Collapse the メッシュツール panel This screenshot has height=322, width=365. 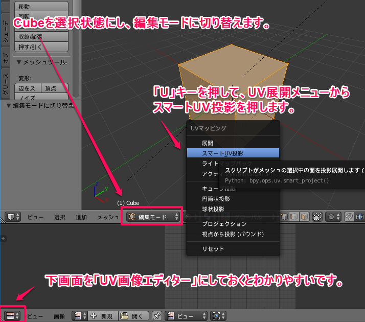pos(19,62)
